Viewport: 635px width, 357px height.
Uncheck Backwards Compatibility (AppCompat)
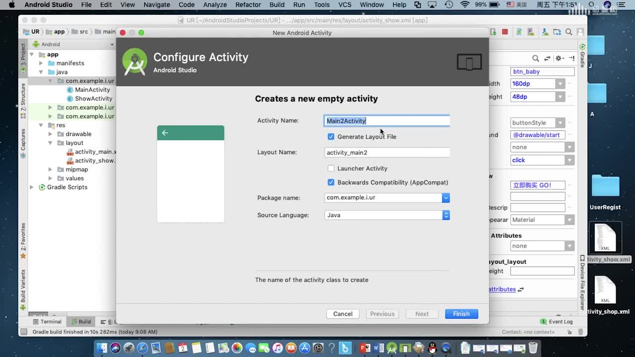(x=331, y=182)
